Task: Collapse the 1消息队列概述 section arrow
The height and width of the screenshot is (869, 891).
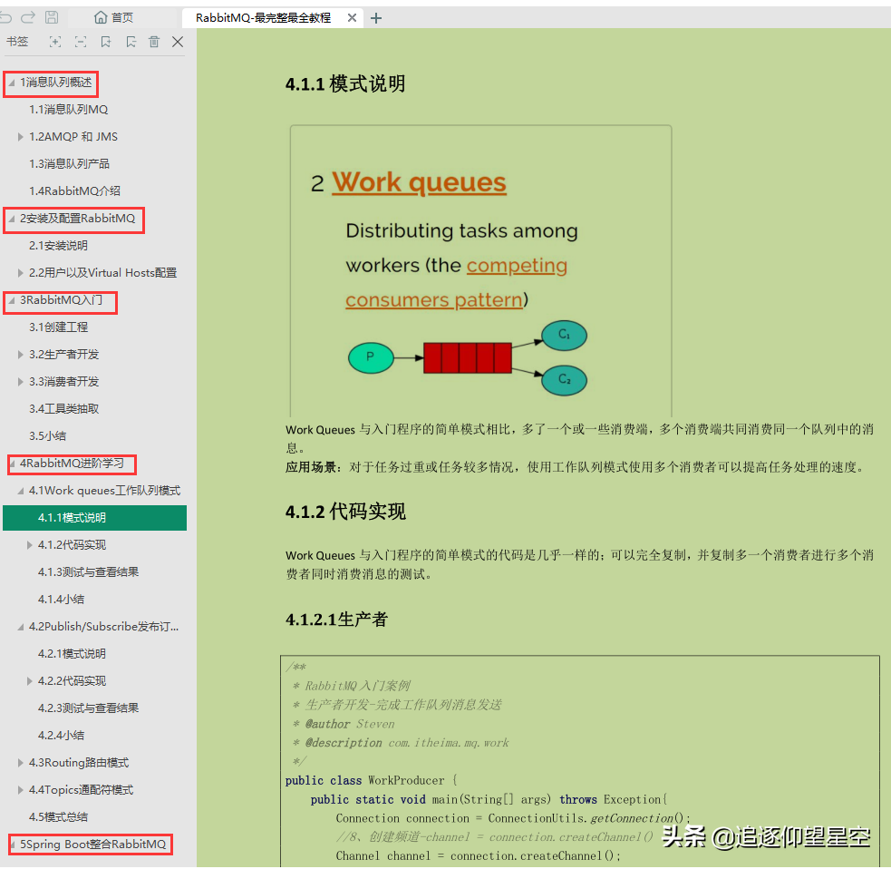Action: 12,83
